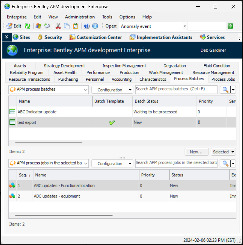
Task: Open the Security lock shortcut
Action: coord(50,37)
